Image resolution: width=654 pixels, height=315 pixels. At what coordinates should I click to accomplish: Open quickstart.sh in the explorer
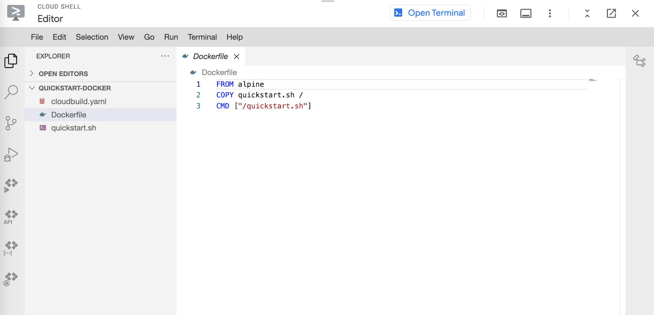point(100,128)
